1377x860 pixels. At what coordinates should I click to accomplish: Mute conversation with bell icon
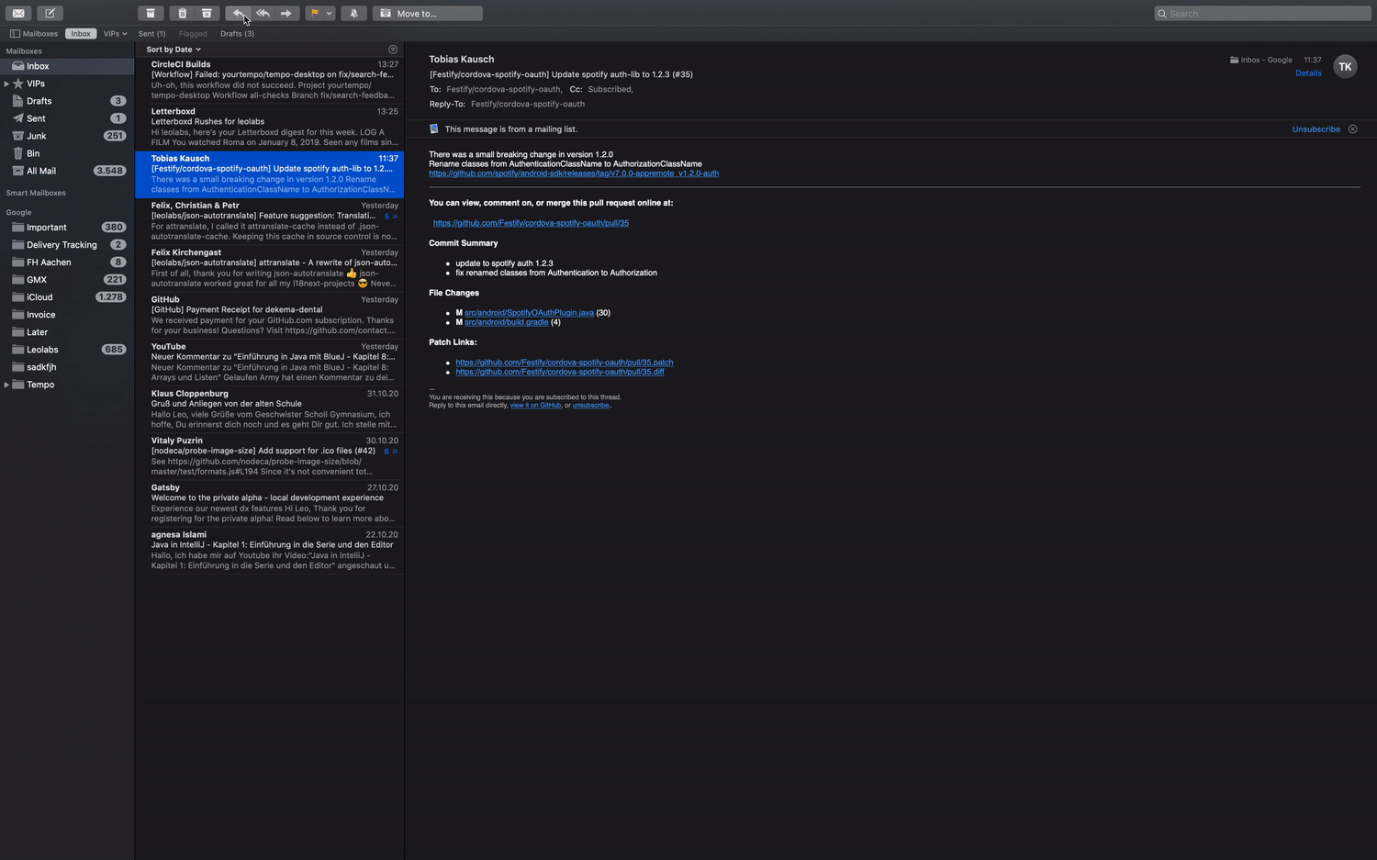click(x=353, y=13)
